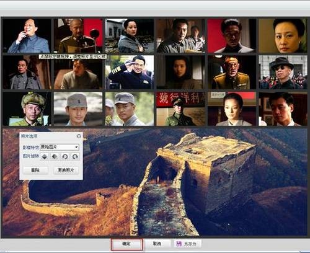
Task: Click the 删除 button
Action: point(35,170)
